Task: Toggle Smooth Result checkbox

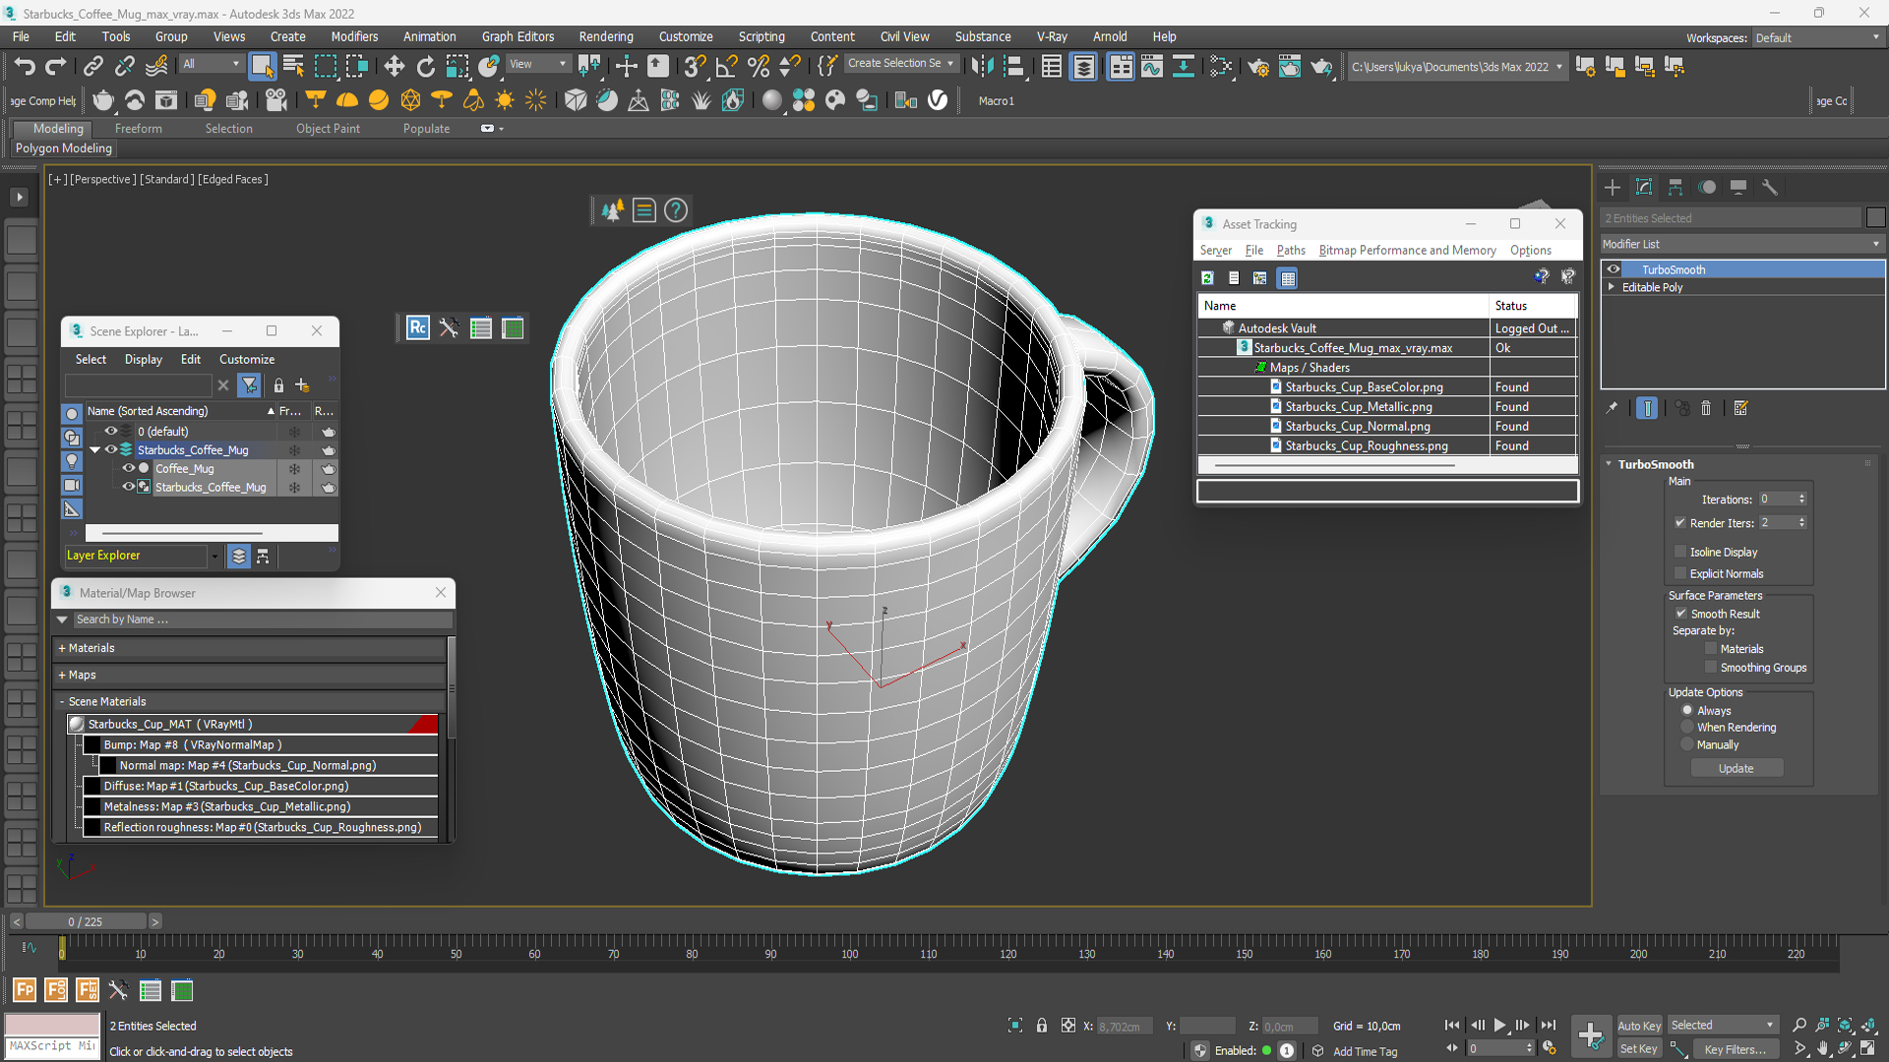Action: click(1681, 614)
